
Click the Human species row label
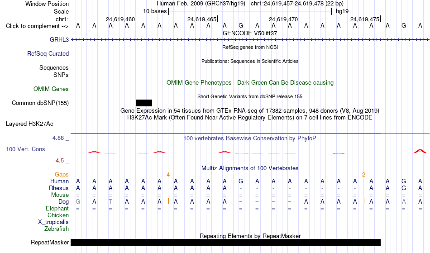59,181
